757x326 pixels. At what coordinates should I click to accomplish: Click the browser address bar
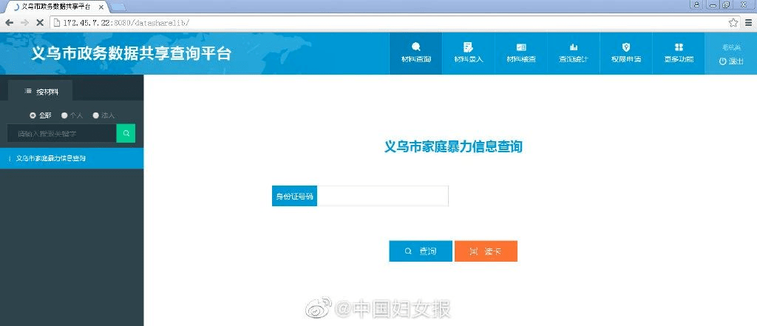pyautogui.click(x=389, y=23)
